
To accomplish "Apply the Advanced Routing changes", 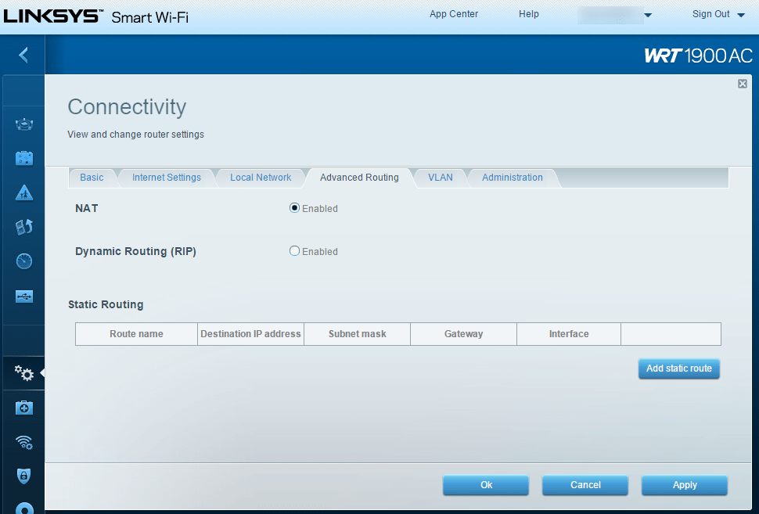I will (x=684, y=485).
